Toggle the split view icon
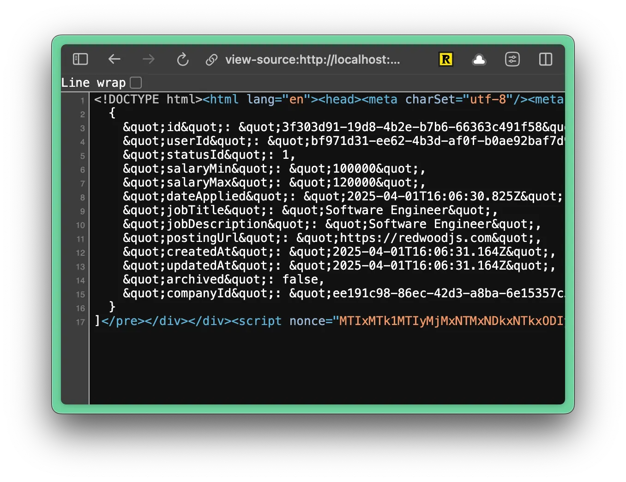Viewport: 626px width, 482px height. (546, 59)
